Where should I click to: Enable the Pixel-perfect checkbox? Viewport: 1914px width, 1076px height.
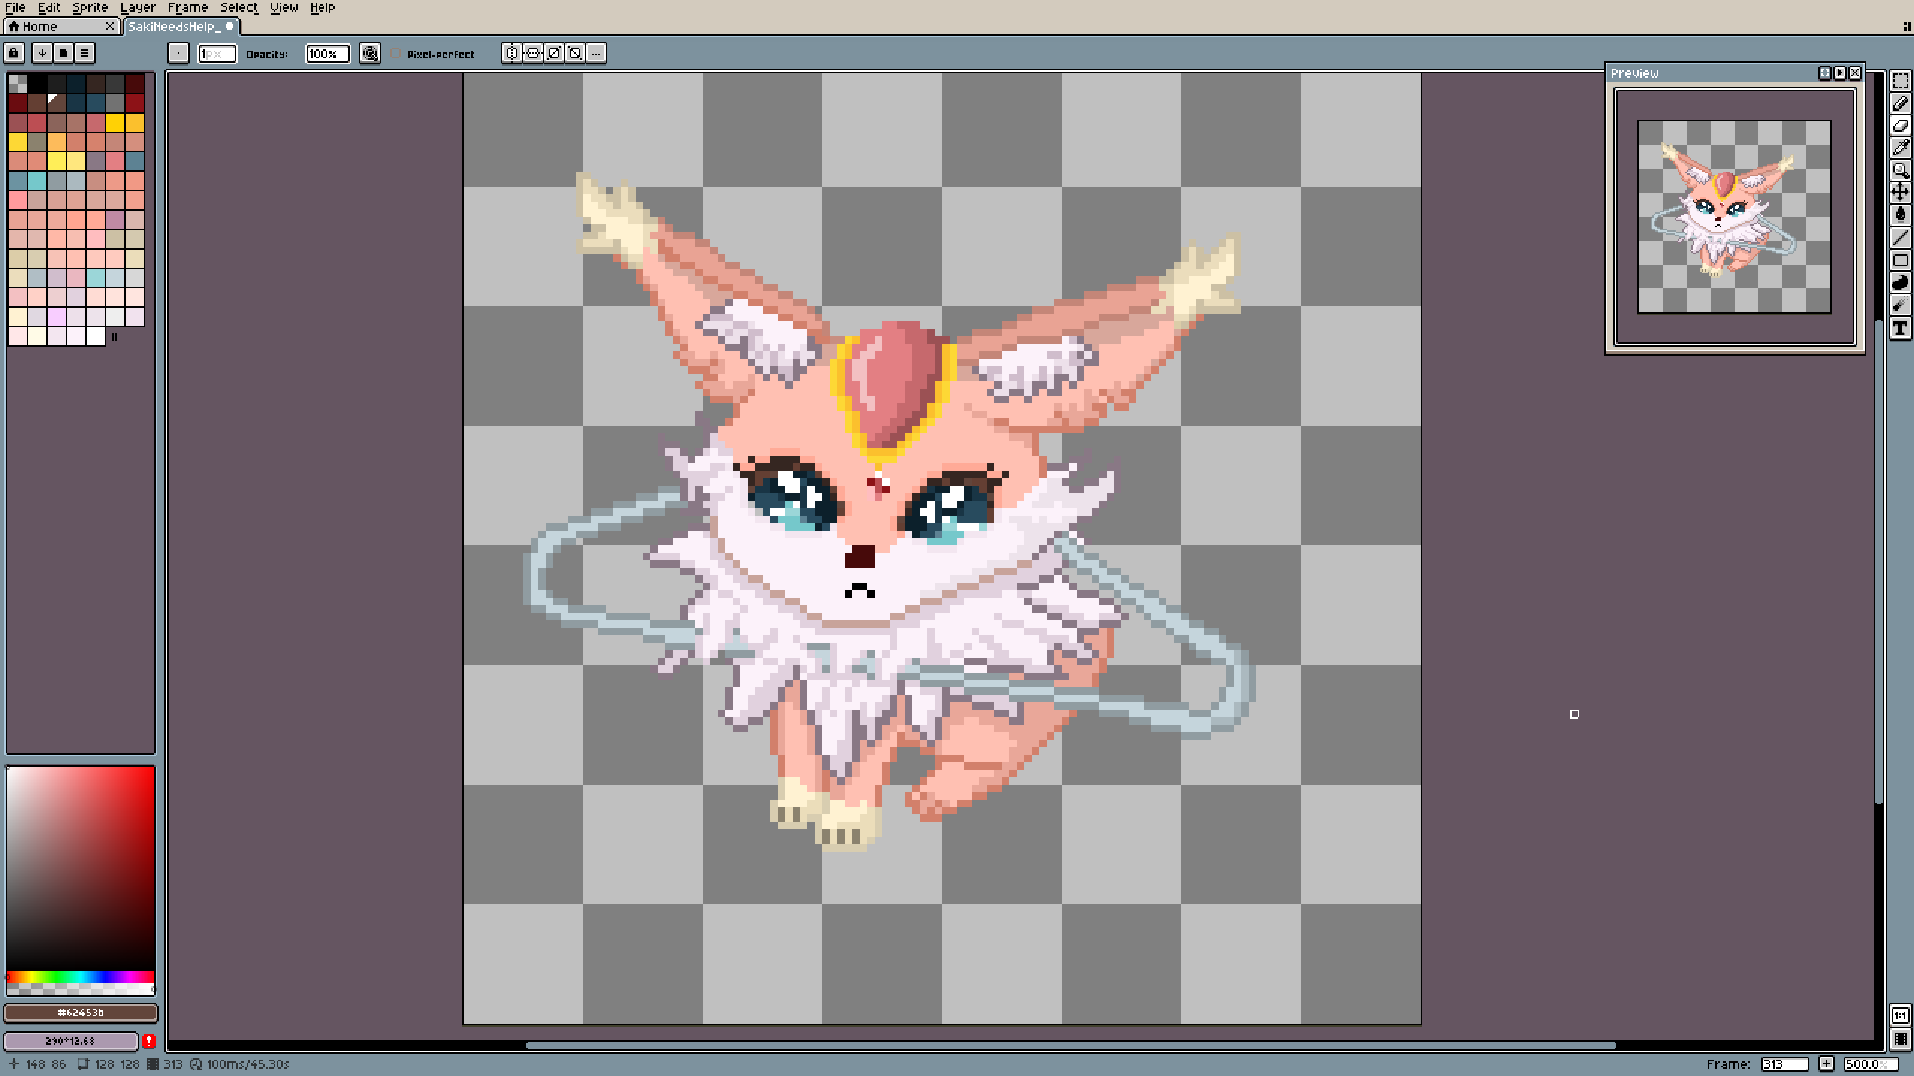pos(396,54)
